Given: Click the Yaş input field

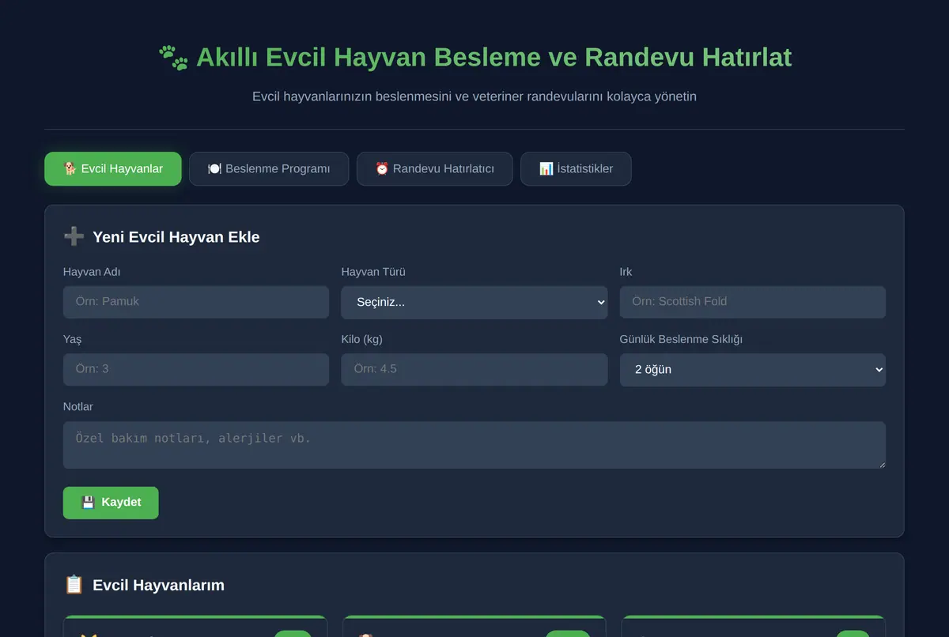Looking at the screenshot, I should point(196,369).
